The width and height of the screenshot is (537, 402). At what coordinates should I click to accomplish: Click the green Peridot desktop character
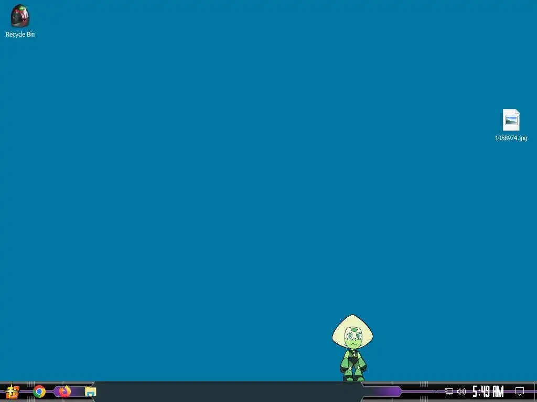point(352,348)
